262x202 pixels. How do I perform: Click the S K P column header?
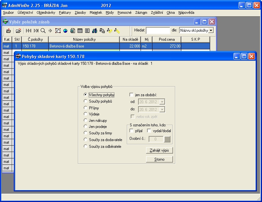195,39
